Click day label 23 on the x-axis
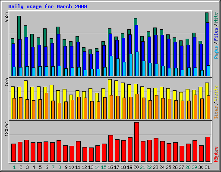 tap(155, 167)
